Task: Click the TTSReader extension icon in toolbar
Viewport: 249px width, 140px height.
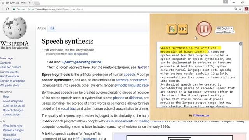Action: point(246,9)
